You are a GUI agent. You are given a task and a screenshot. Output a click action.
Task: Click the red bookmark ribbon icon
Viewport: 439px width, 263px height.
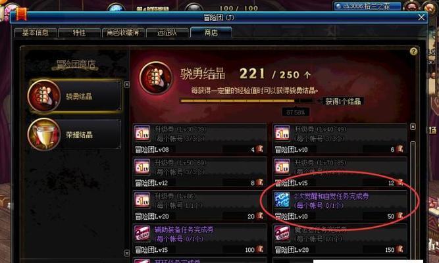[21, 14]
